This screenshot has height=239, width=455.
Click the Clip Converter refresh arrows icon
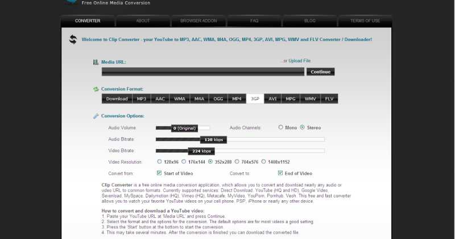point(73,39)
